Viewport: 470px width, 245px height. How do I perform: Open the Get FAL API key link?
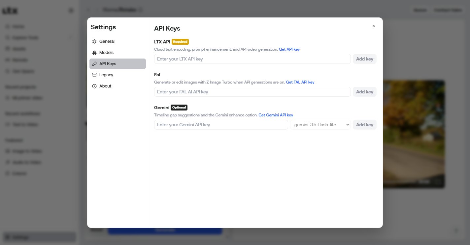(300, 82)
